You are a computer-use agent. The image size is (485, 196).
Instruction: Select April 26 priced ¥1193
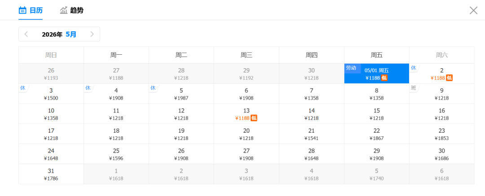tap(51, 74)
